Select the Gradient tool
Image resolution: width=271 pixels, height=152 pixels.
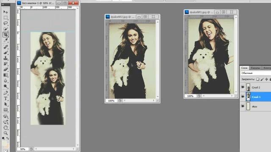pos(6,75)
